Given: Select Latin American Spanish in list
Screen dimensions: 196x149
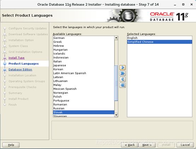Looking at the screenshot, I should tap(83, 73).
